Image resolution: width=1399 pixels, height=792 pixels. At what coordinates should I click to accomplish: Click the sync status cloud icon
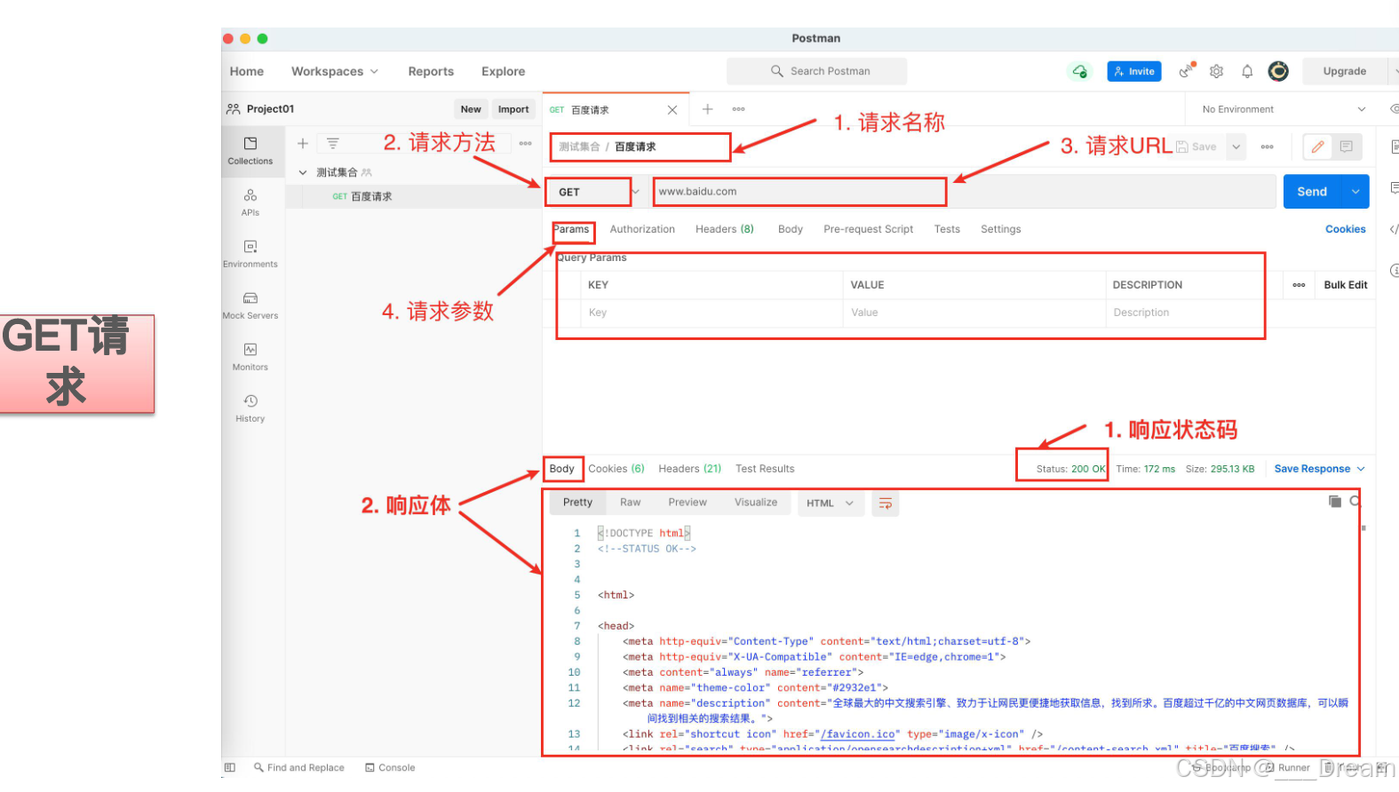[1079, 71]
